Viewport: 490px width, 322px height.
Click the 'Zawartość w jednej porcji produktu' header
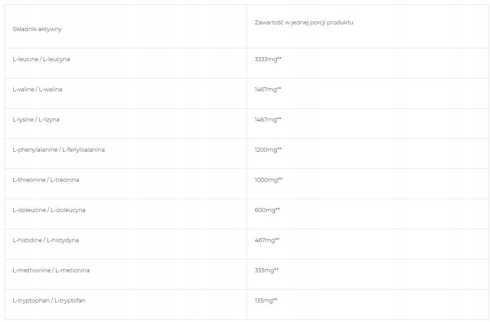tap(304, 23)
